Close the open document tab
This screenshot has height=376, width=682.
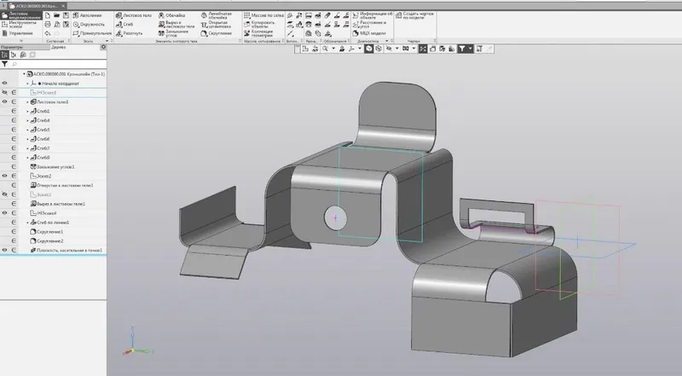(x=63, y=6)
